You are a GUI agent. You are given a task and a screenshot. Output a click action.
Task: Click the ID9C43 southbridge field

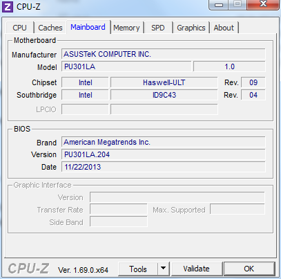(164, 95)
